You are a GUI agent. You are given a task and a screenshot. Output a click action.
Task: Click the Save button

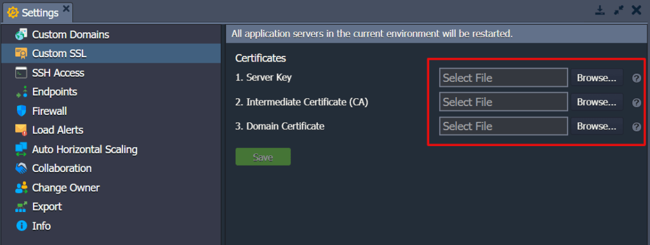[263, 157]
